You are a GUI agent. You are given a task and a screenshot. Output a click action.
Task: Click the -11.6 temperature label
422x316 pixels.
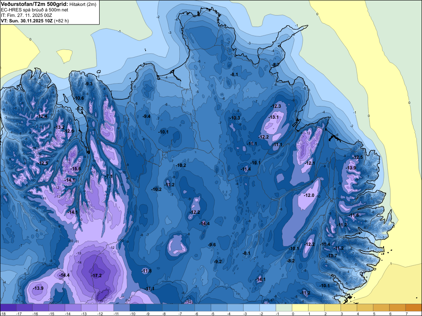point(354,215)
